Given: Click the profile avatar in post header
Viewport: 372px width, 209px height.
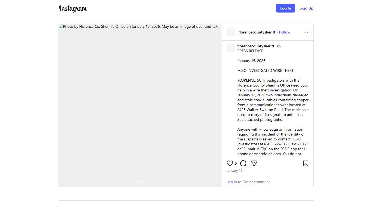Looking at the screenshot, I should [x=231, y=32].
